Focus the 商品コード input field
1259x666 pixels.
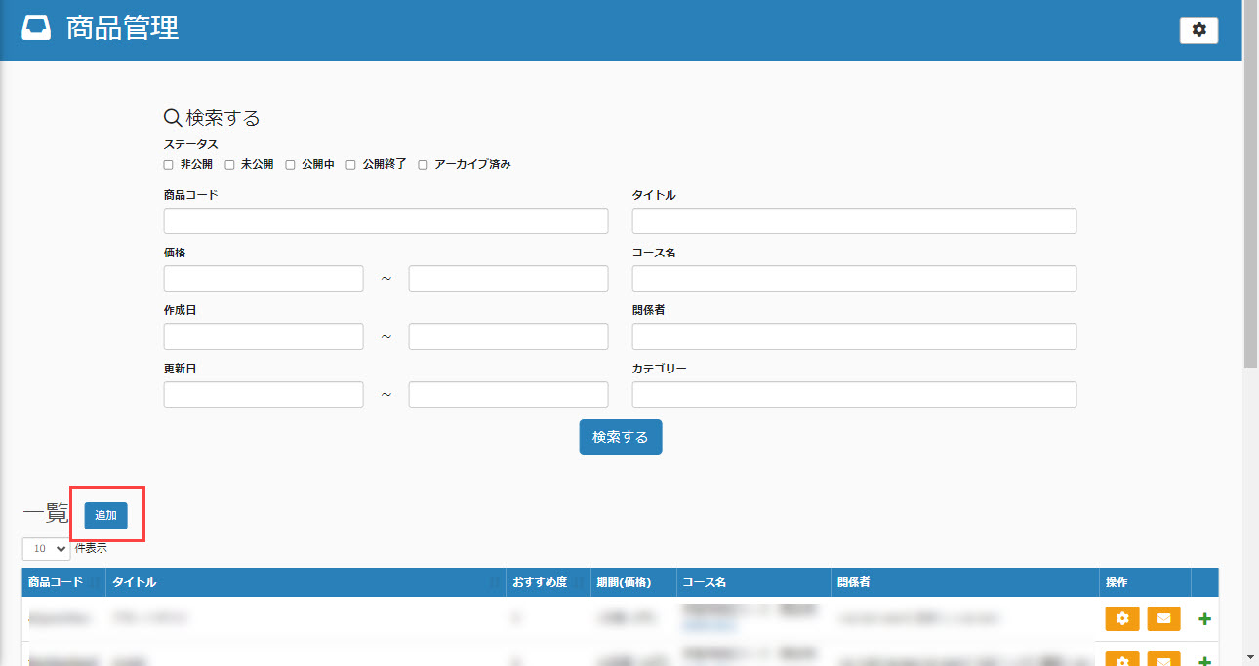pos(386,221)
